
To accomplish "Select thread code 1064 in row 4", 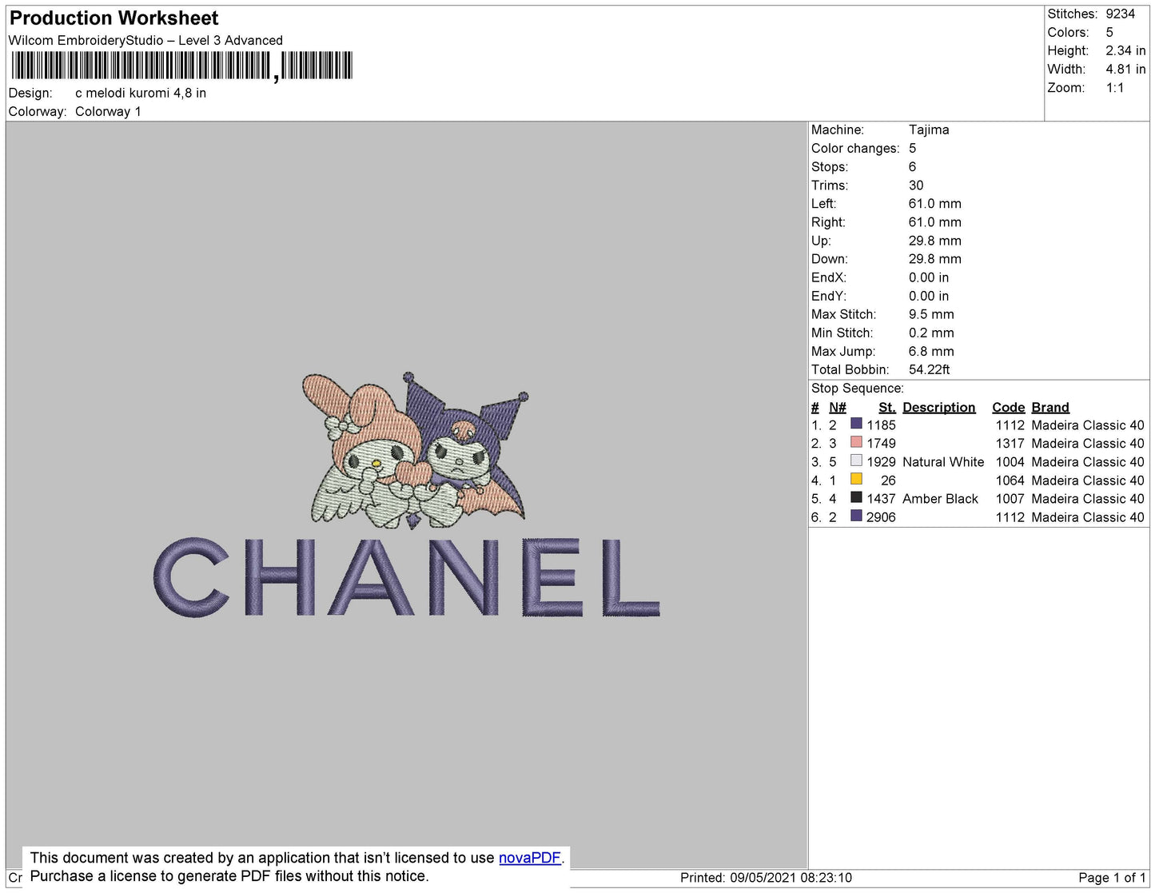I will point(1010,480).
